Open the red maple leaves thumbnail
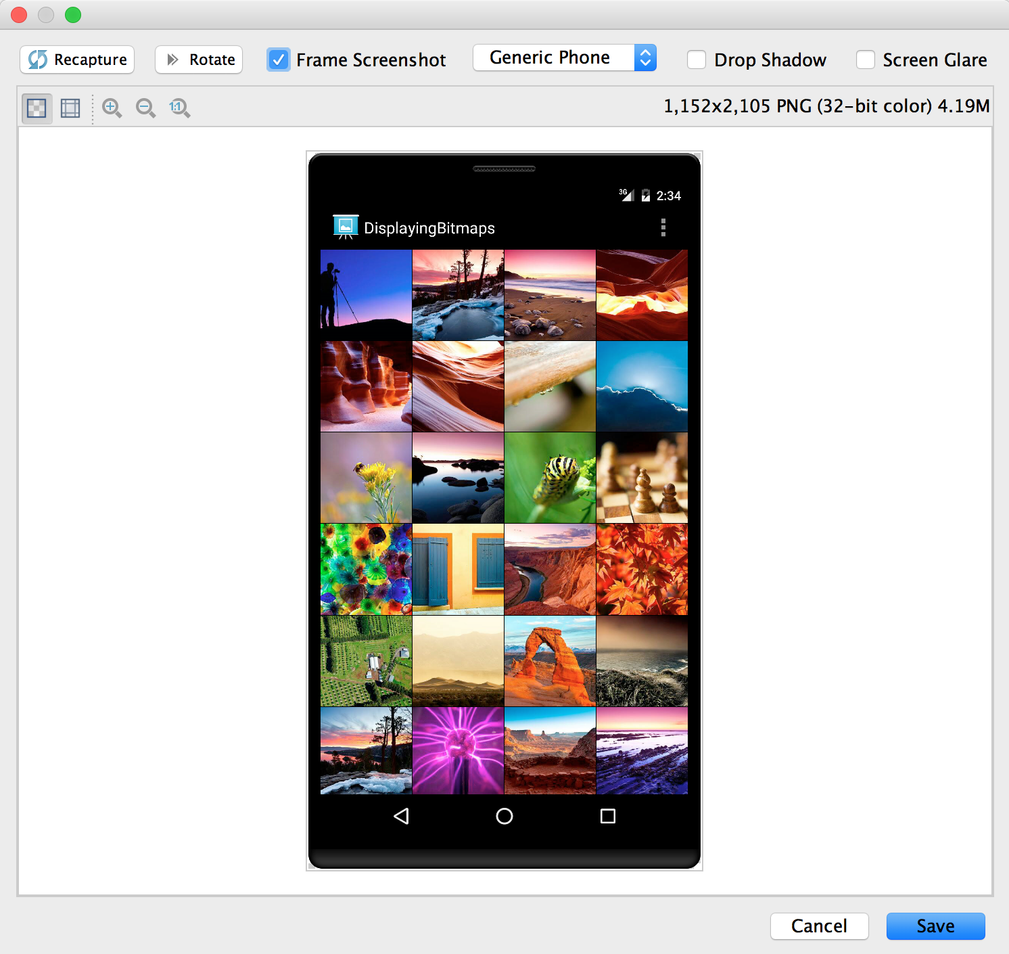The width and height of the screenshot is (1009, 954). [x=642, y=569]
